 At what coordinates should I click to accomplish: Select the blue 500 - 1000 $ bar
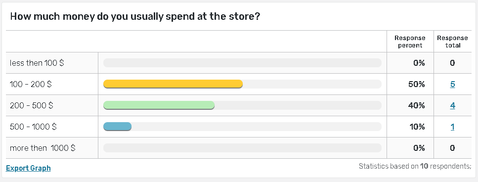[117, 127]
